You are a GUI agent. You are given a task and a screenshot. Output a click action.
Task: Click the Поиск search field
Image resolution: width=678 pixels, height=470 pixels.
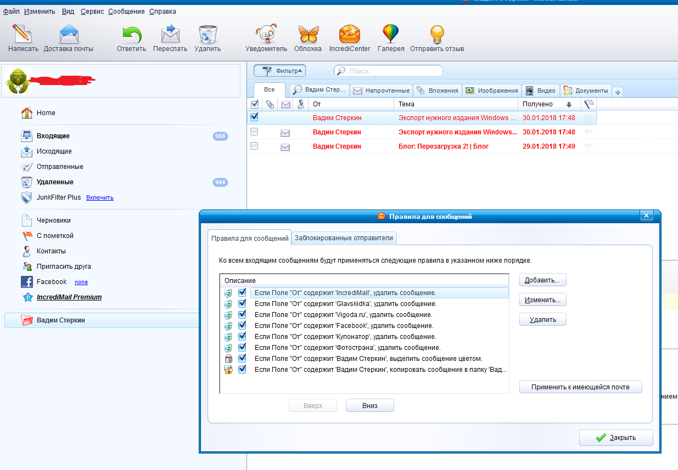click(388, 71)
